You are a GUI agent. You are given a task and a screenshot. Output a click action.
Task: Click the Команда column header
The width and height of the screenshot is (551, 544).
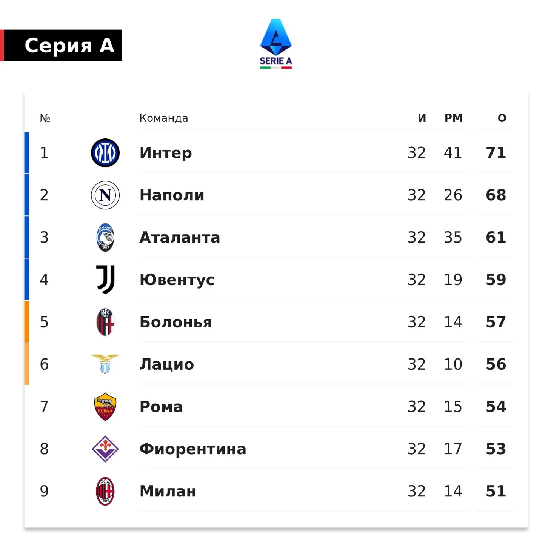point(164,118)
